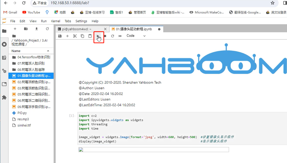
Task: Open the Kernel menu
Action: [x=56, y=21]
